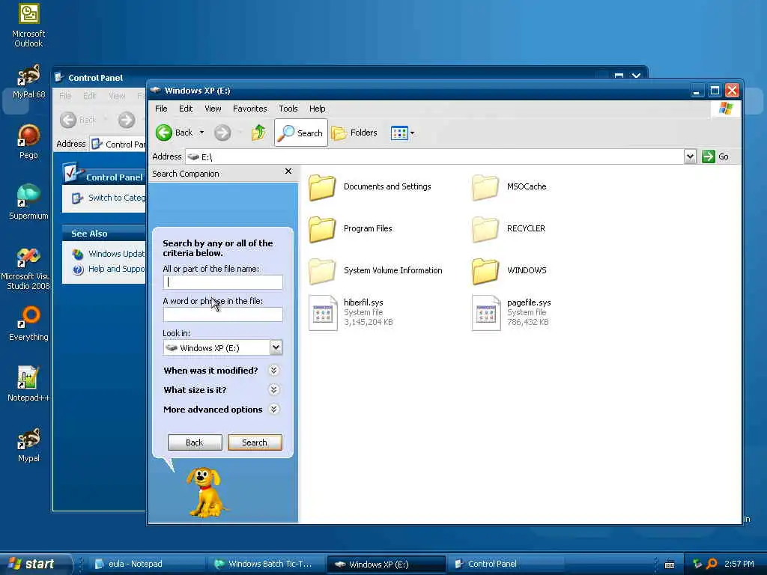Click the system clock 2:57 PM
Image resolution: width=767 pixels, height=575 pixels.
point(739,564)
